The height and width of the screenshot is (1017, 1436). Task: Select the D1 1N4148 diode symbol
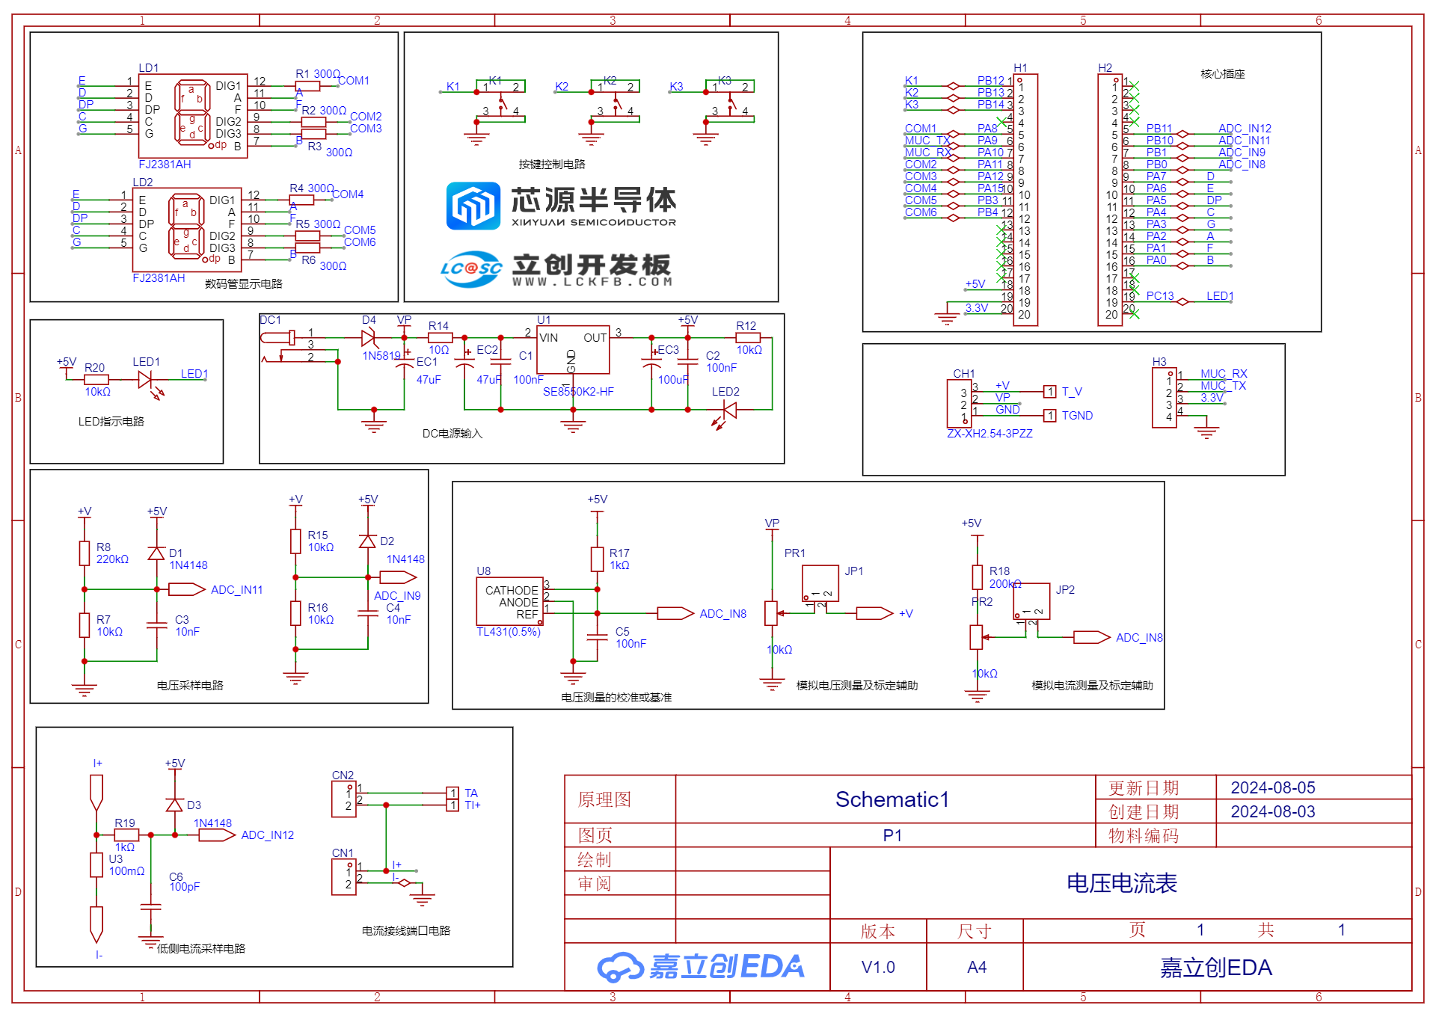(156, 553)
